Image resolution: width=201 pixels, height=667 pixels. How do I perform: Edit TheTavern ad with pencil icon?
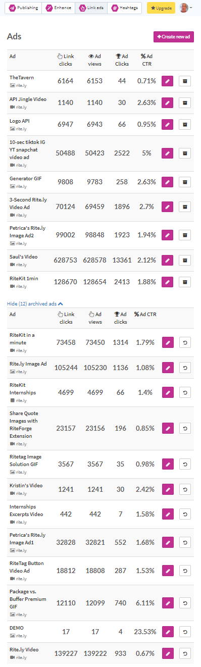point(167,81)
